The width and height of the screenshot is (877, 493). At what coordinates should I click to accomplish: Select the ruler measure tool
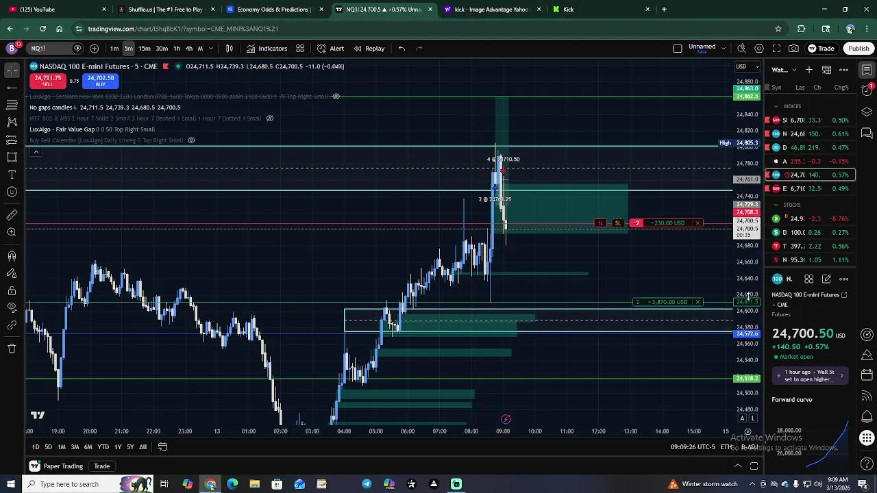tap(12, 215)
